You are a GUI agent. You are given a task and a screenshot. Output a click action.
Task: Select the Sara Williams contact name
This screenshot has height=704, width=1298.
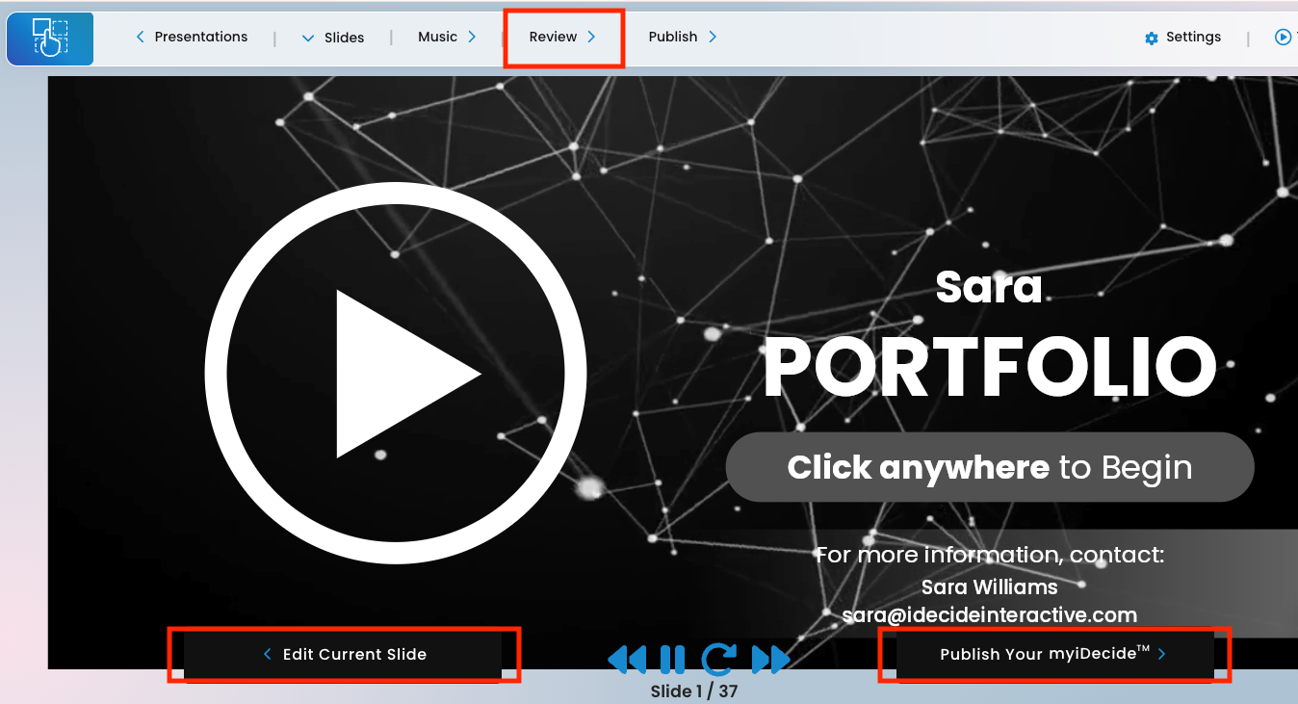point(989,587)
